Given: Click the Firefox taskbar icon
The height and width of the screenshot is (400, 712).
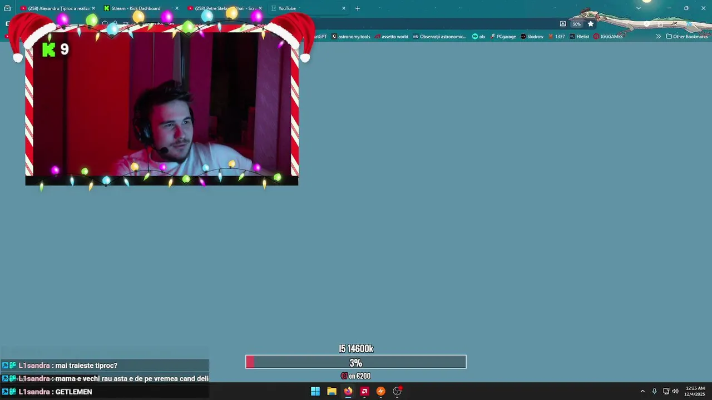Looking at the screenshot, I should point(348,391).
